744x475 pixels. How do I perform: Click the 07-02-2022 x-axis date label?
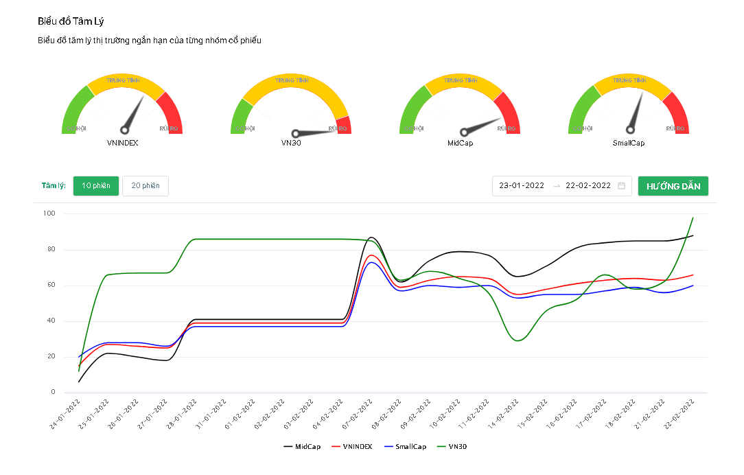pos(358,414)
